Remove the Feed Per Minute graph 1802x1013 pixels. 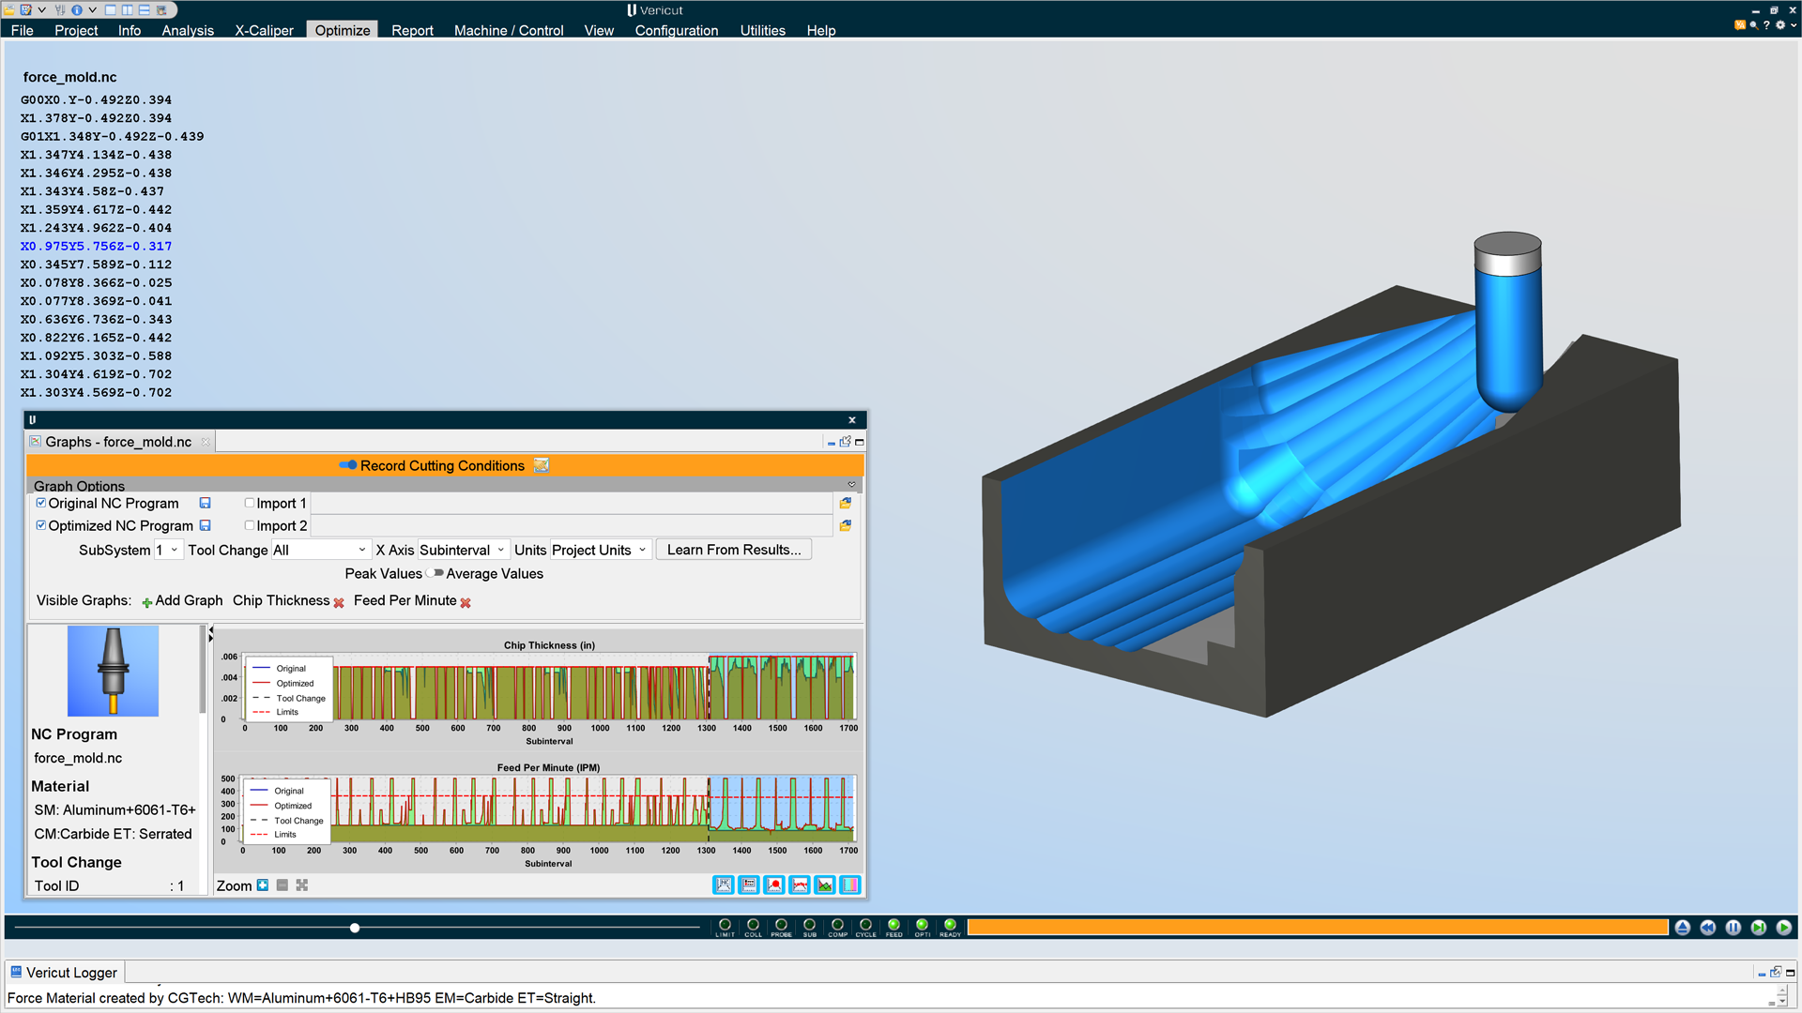pos(466,603)
